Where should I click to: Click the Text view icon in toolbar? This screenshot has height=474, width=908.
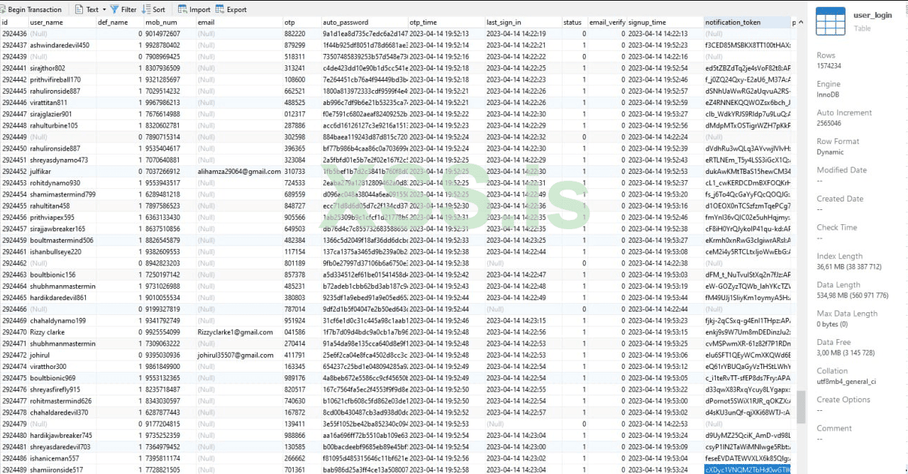click(x=79, y=9)
